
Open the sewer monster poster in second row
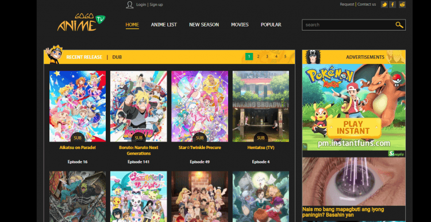(78, 197)
